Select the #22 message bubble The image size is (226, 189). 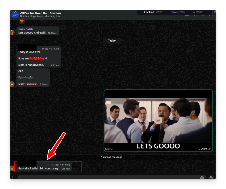pos(33,77)
